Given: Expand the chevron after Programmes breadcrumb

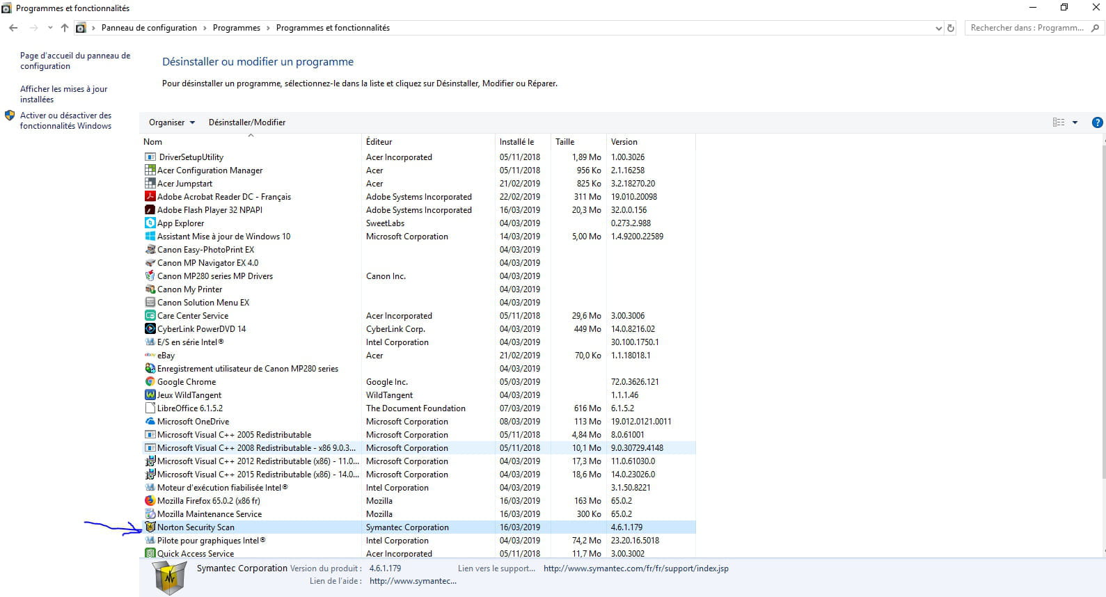Looking at the screenshot, I should [268, 28].
